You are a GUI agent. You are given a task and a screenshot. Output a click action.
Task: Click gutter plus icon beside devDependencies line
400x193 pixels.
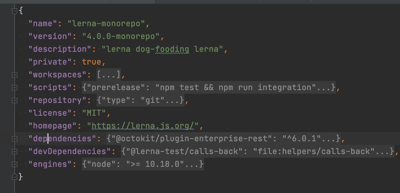click(x=14, y=151)
